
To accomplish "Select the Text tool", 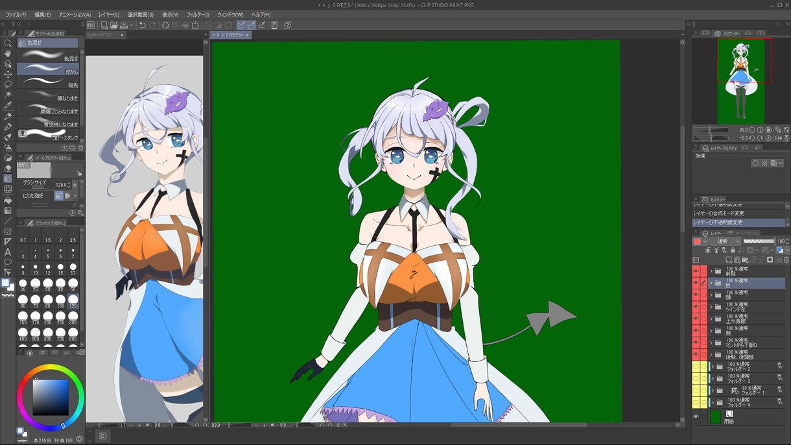I will [x=8, y=252].
